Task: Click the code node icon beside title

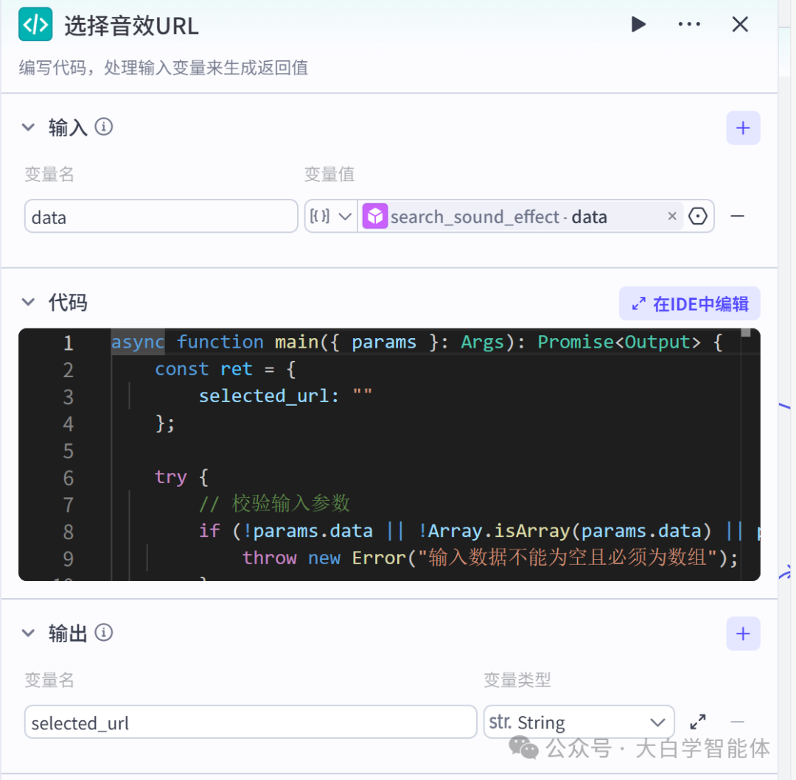Action: tap(35, 24)
